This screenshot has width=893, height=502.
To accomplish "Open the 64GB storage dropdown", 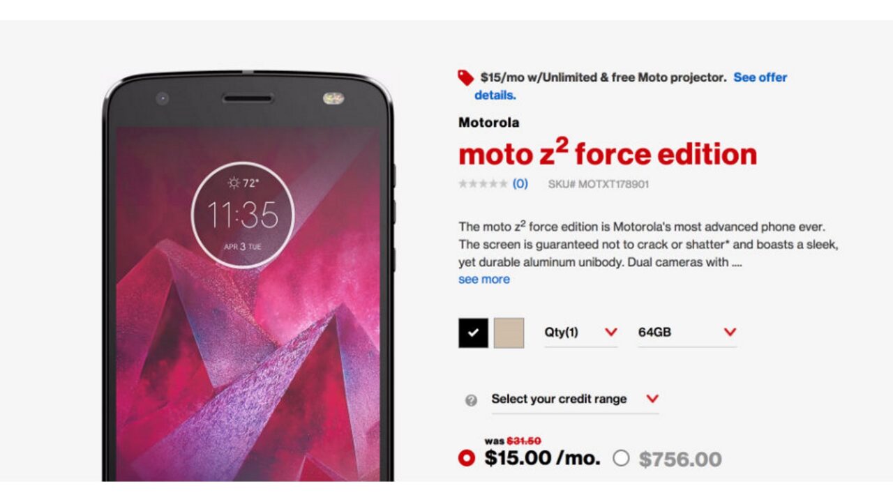I will (687, 333).
